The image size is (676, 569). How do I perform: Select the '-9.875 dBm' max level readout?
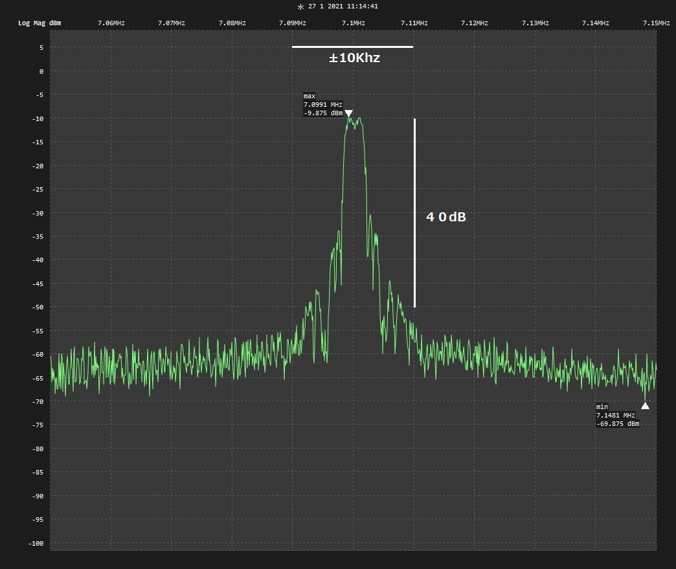click(x=323, y=113)
